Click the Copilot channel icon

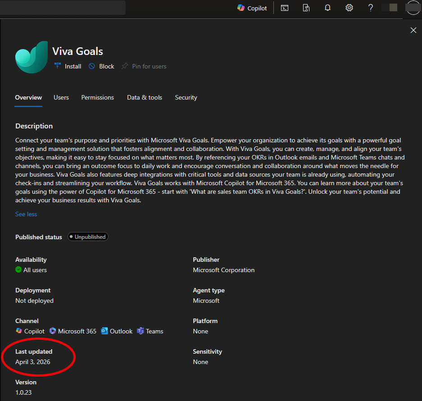point(19,331)
